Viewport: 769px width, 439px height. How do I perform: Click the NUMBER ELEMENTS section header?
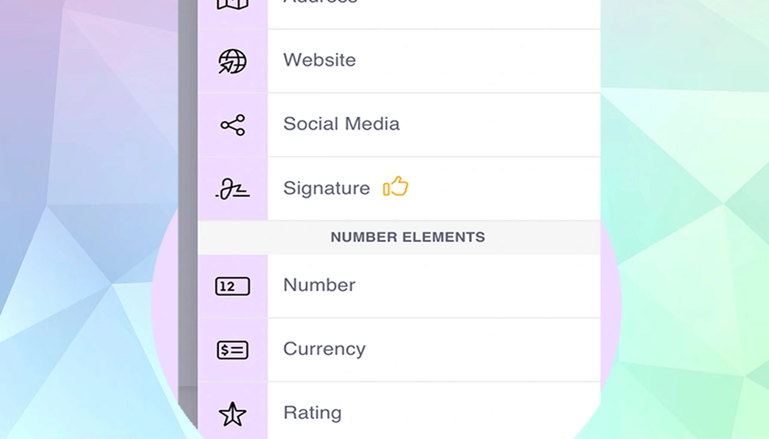tap(407, 237)
